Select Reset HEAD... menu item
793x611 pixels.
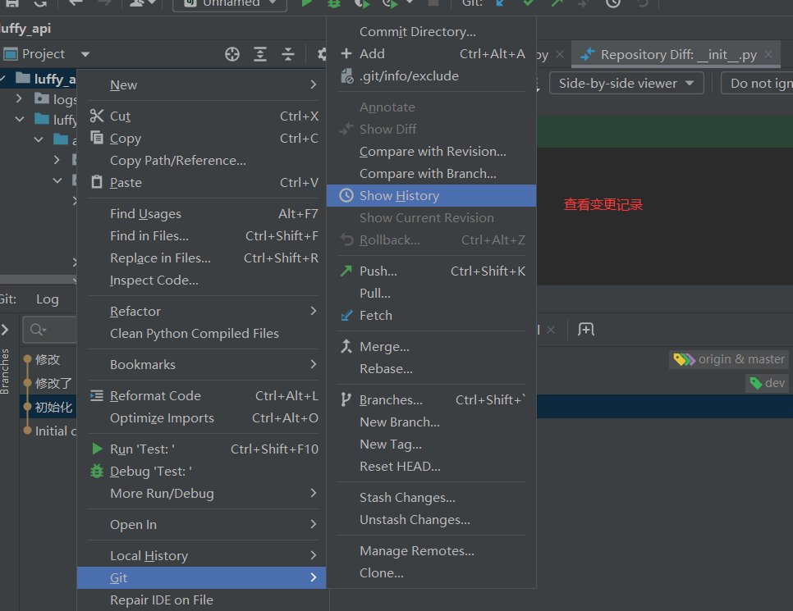432,467
